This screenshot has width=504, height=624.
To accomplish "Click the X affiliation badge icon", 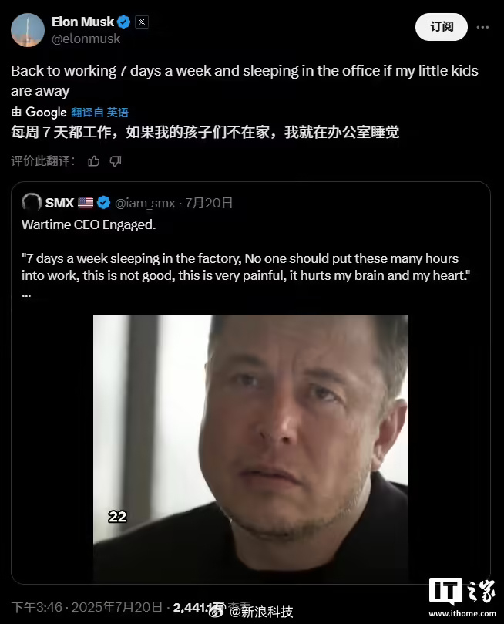I will [x=142, y=22].
